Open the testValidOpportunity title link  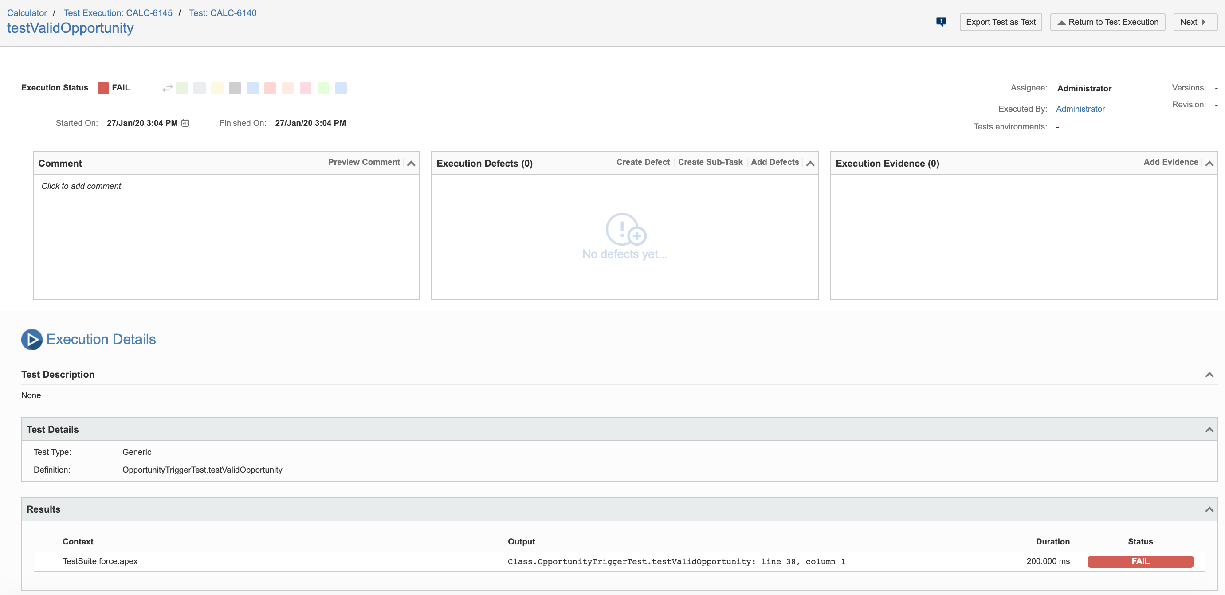click(x=71, y=28)
